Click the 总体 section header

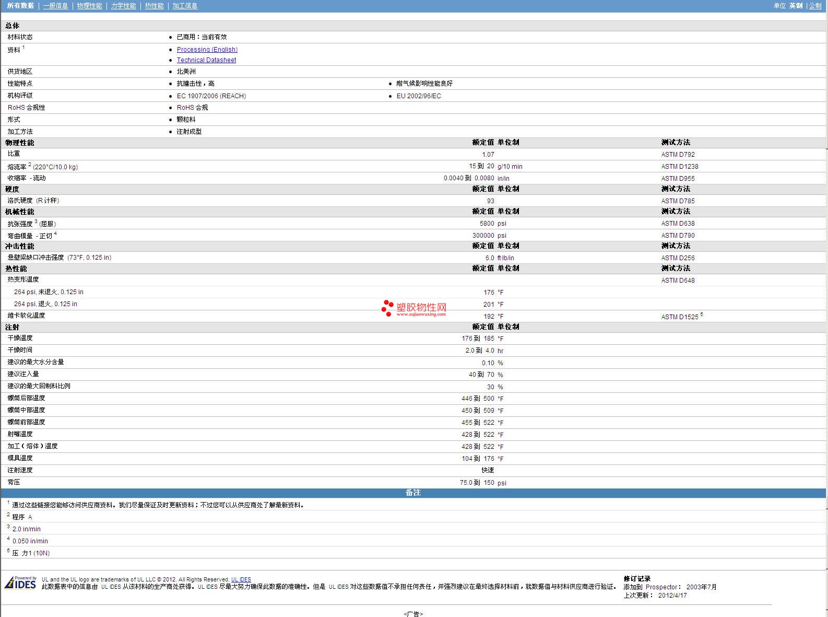(12, 26)
